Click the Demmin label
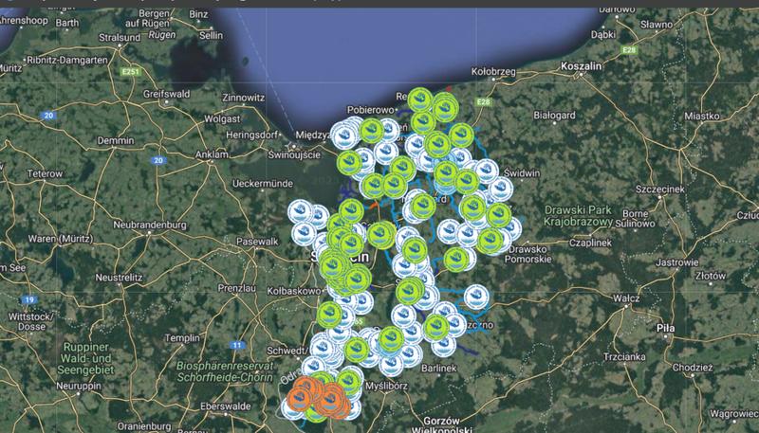The width and height of the screenshot is (759, 433). (116, 140)
